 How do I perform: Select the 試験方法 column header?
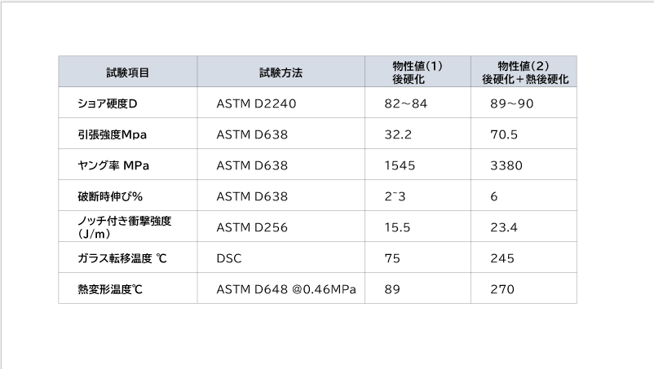[x=281, y=72]
